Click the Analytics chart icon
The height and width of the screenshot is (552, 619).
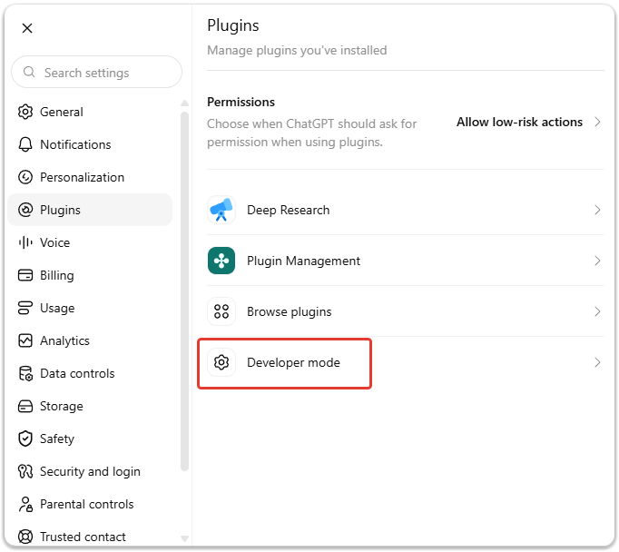pos(25,340)
